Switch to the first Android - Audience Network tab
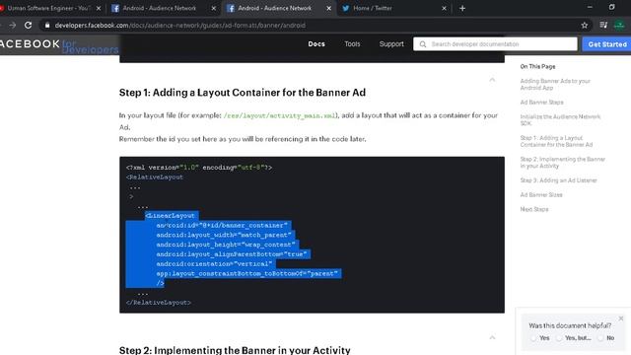Viewport: 631px width, 355px height. pos(160,8)
